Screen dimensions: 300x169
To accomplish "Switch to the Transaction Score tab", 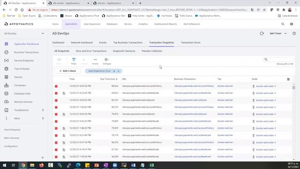I will pos(190,43).
